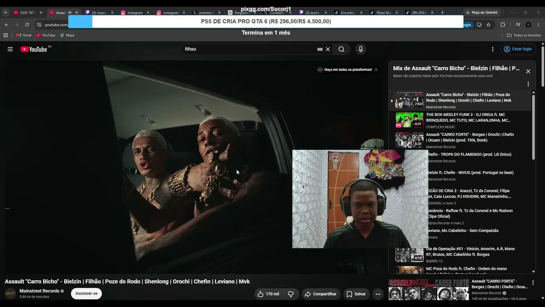
Task: Open the Chrome extensions puzzle icon
Action: pos(503,25)
